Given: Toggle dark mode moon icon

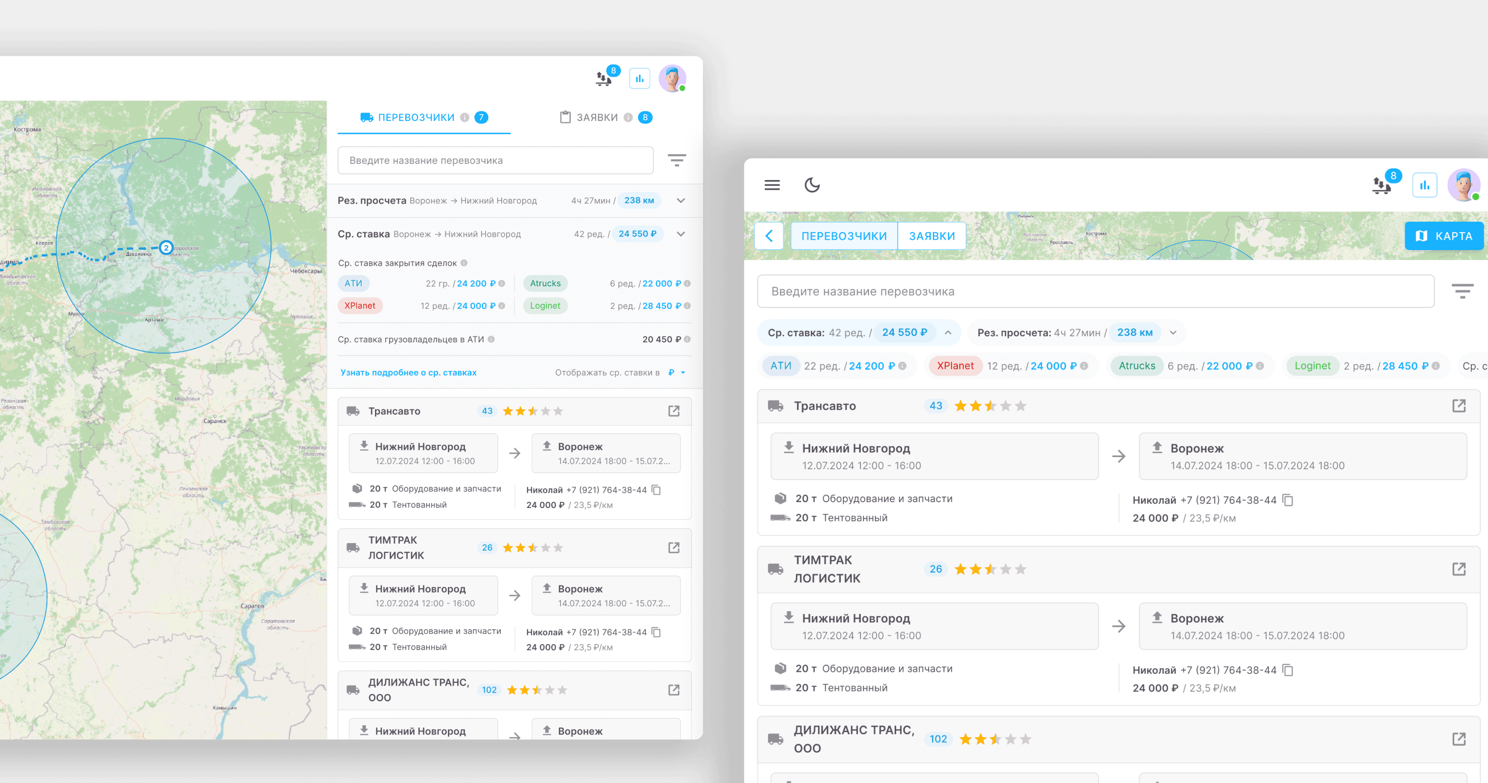Looking at the screenshot, I should pyautogui.click(x=812, y=185).
